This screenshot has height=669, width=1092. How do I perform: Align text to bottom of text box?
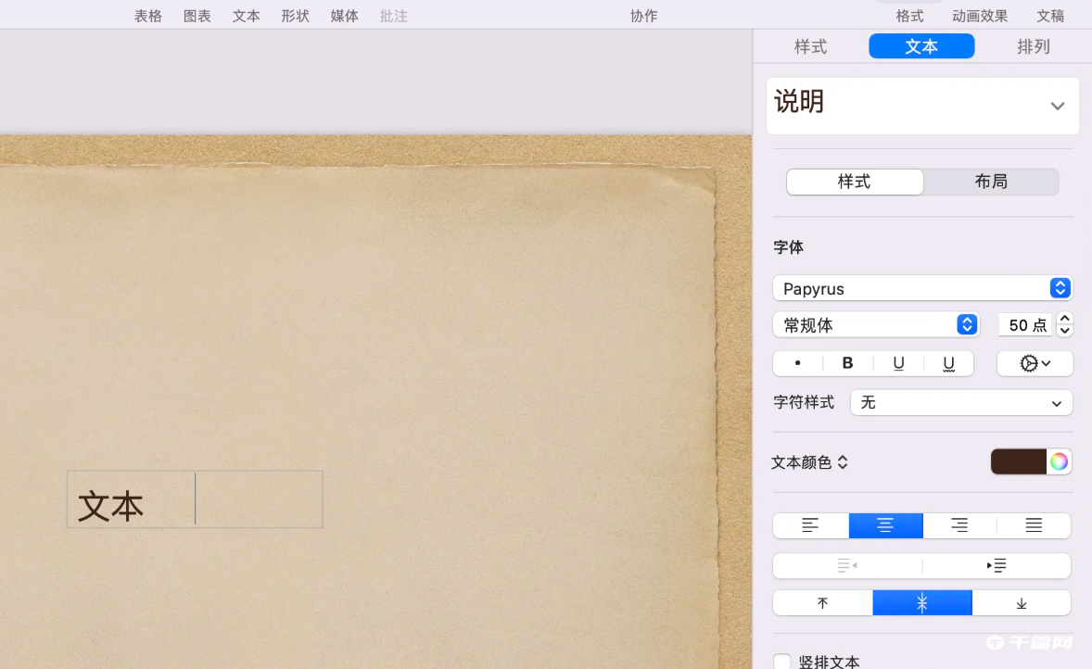1021,602
